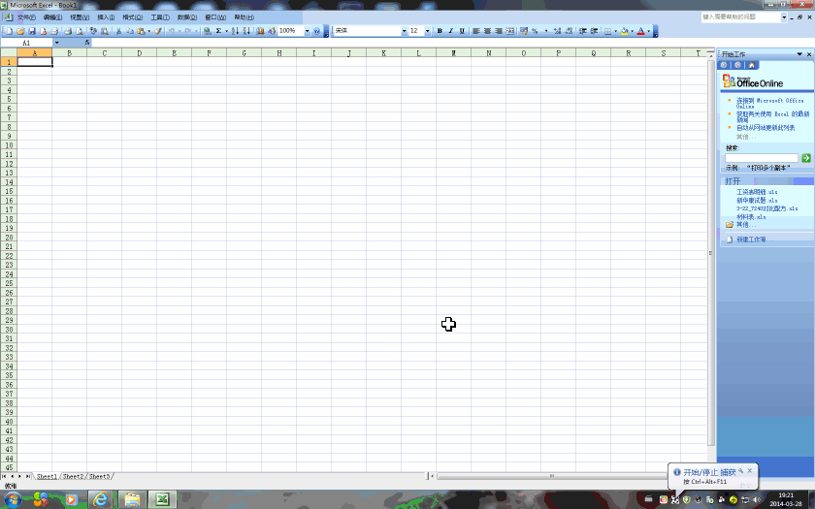Click the 新建工作簿 link
This screenshot has width=815, height=509.
[x=752, y=239]
